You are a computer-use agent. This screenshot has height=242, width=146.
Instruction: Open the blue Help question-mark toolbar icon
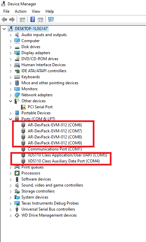(32, 20)
